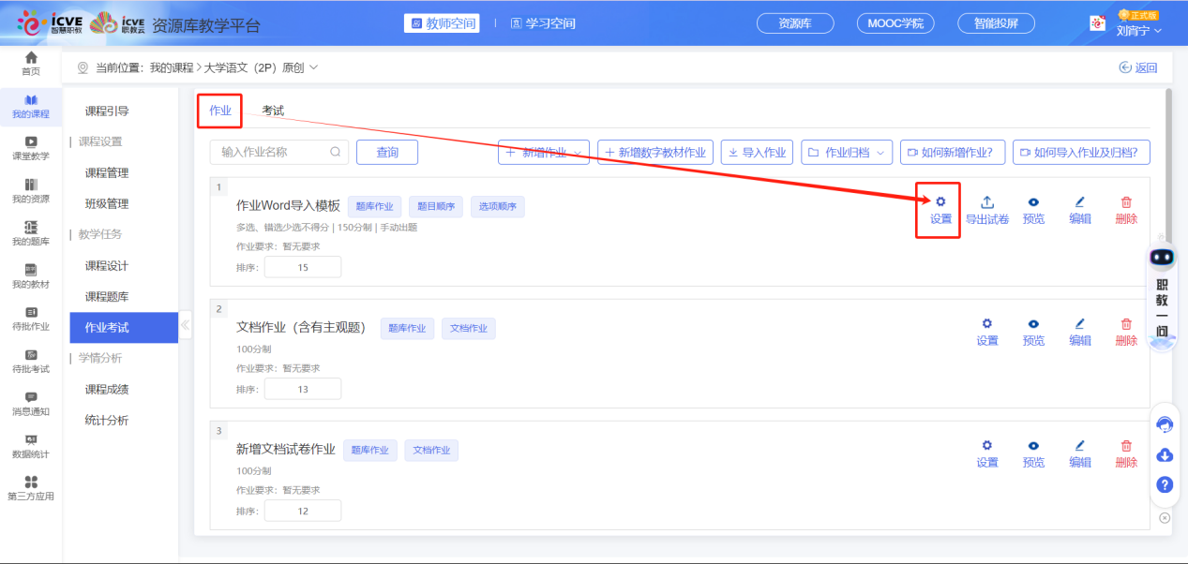Screen dimensions: 1188x564
Task: Click the 查询 search button
Action: 387,152
